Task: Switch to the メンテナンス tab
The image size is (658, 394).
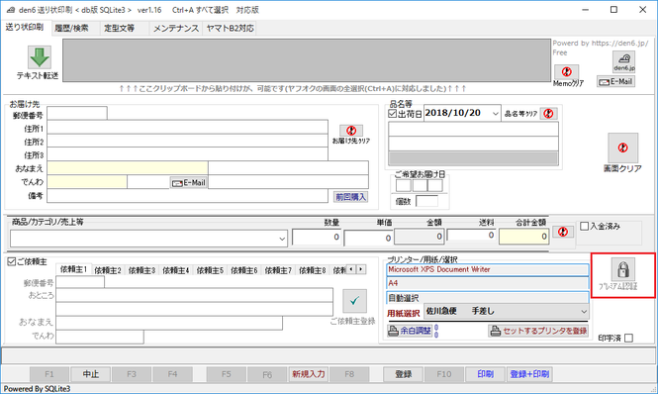Action: [x=176, y=28]
